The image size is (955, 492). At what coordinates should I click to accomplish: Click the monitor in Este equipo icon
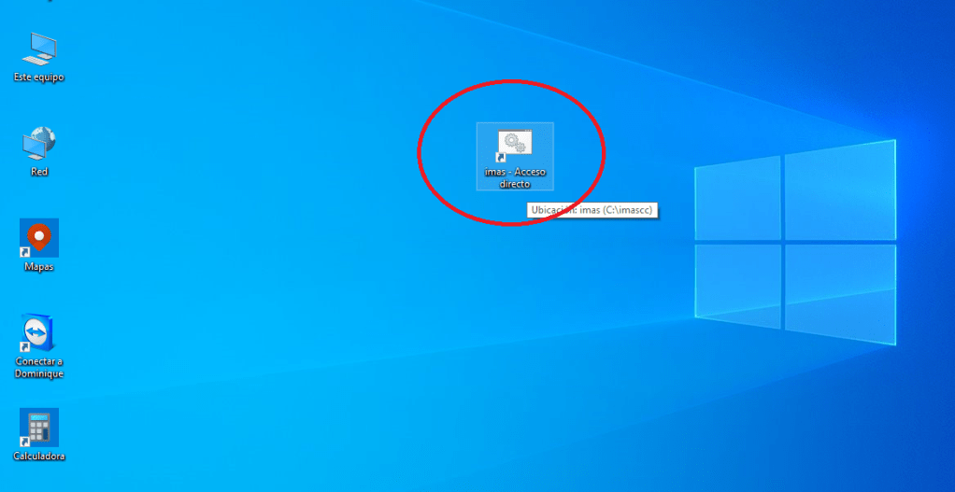click(41, 46)
